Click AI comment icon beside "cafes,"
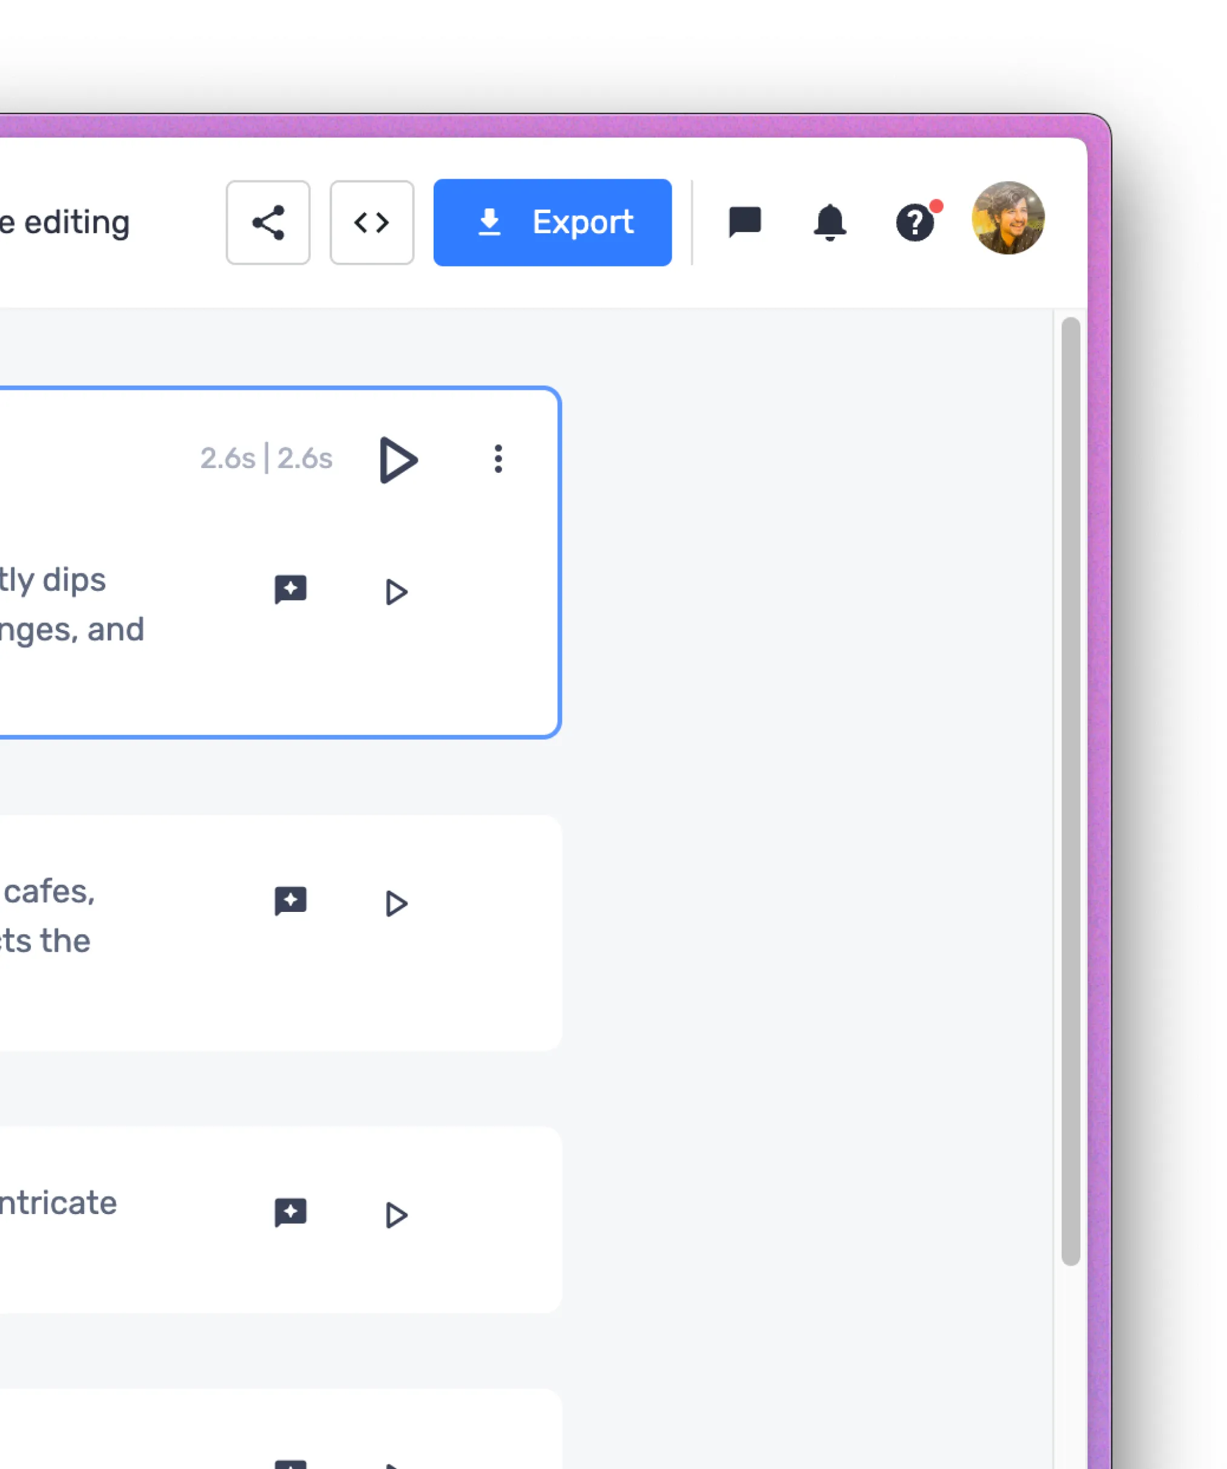The image size is (1227, 1469). (290, 901)
